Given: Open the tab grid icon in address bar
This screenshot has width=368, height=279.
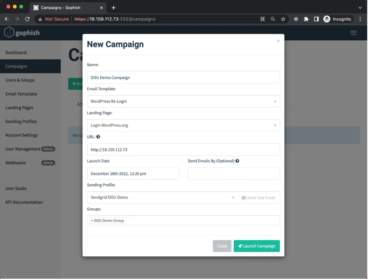Looking at the screenshot, I should 262,19.
